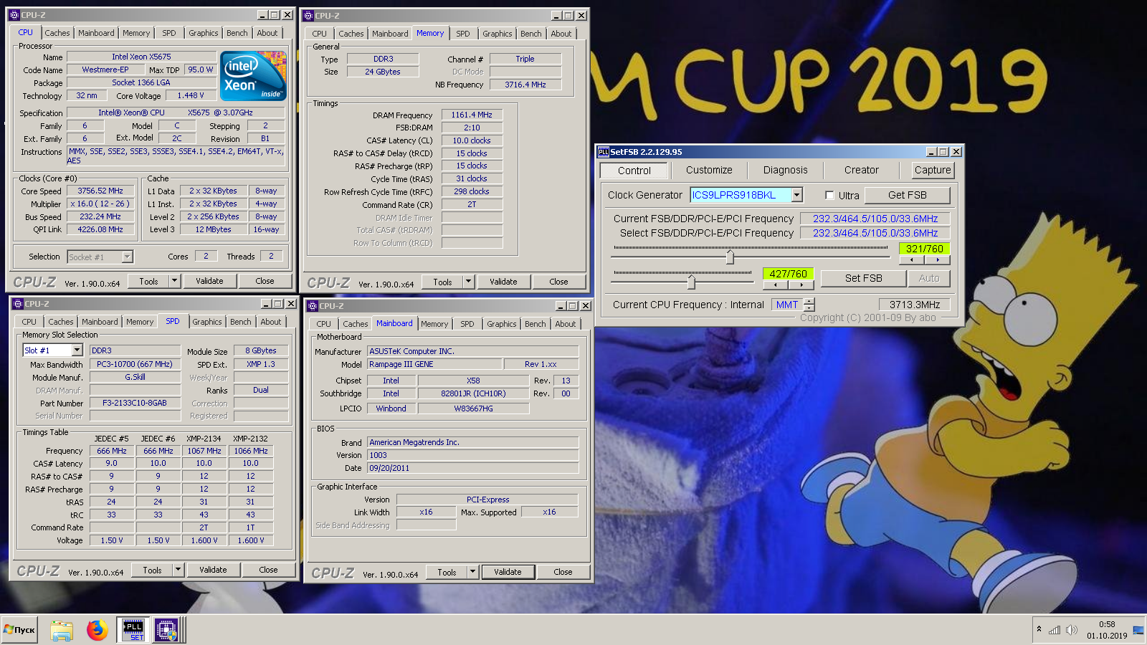This screenshot has height=645, width=1147.
Task: Expand Tools dropdown arrow in Mainboard window
Action: point(472,572)
